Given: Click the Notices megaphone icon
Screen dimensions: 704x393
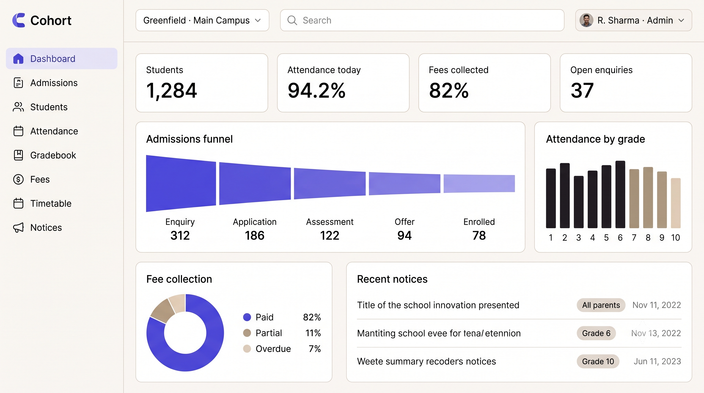Looking at the screenshot, I should click(x=18, y=227).
